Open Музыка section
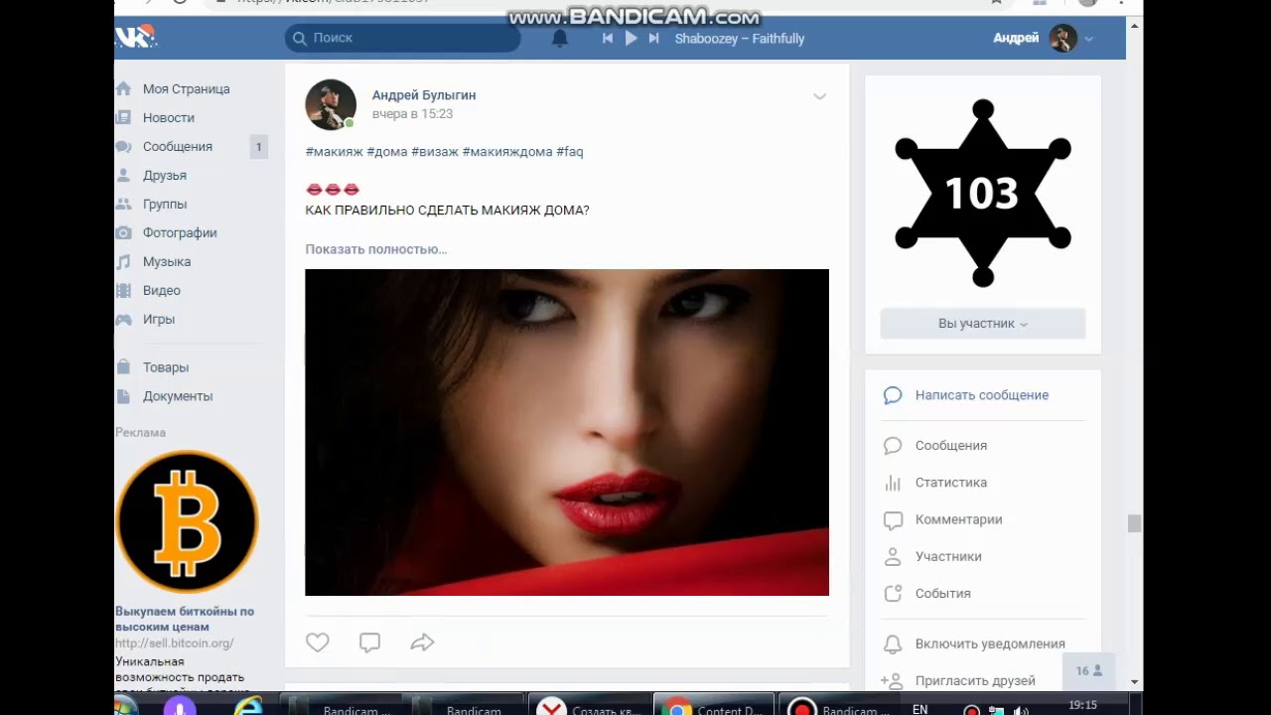 coord(167,261)
